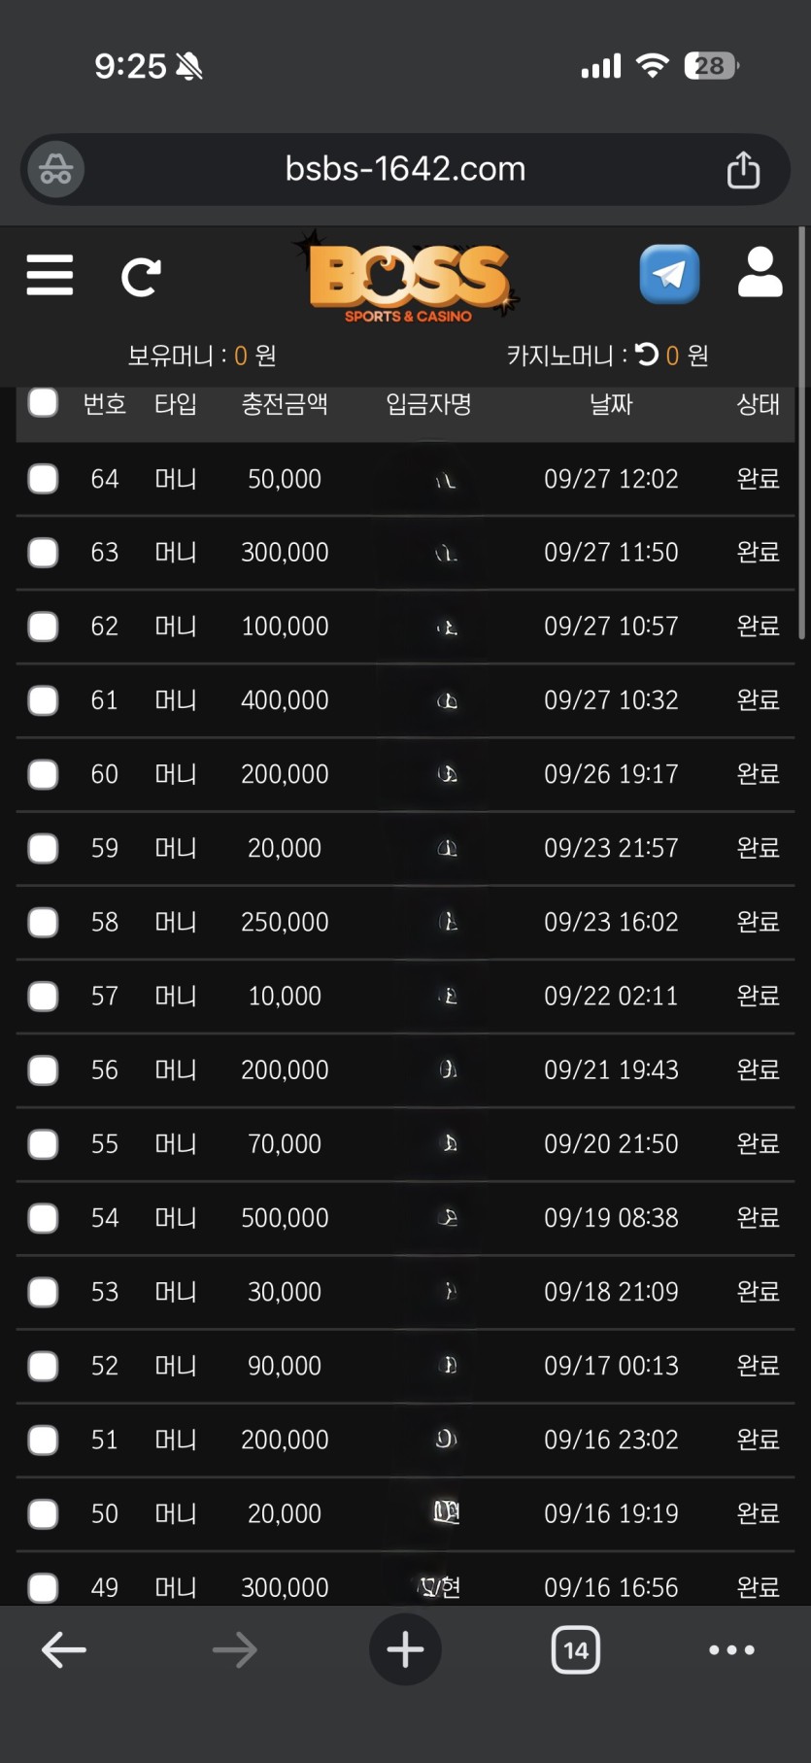Select the checkbox for row 60
811x1763 pixels.
(x=43, y=774)
